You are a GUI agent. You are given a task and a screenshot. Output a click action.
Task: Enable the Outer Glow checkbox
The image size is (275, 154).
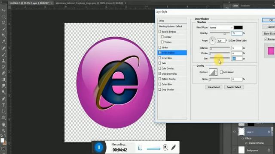(x=159, y=84)
